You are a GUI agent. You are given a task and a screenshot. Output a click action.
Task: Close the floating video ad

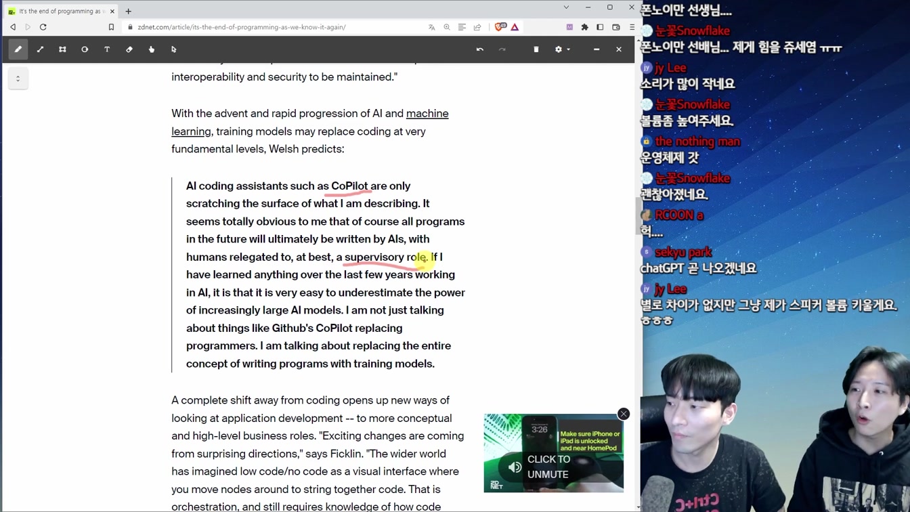624,414
